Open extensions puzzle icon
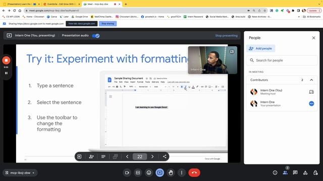The height and width of the screenshot is (181, 323). pyautogui.click(x=293, y=11)
